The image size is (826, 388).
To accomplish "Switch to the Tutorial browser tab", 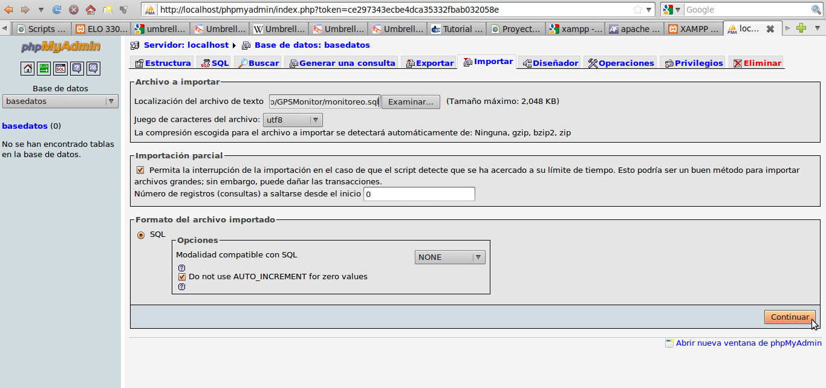I will (x=457, y=28).
